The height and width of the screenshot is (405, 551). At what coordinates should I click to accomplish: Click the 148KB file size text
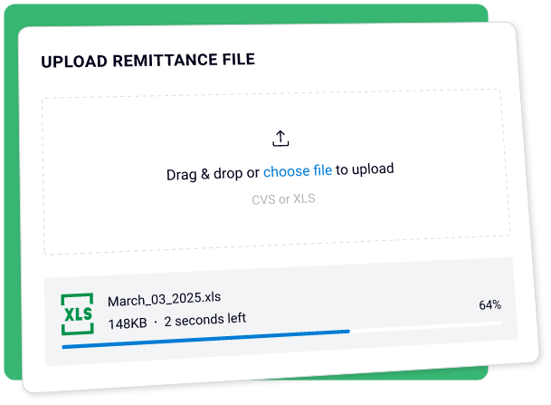127,320
